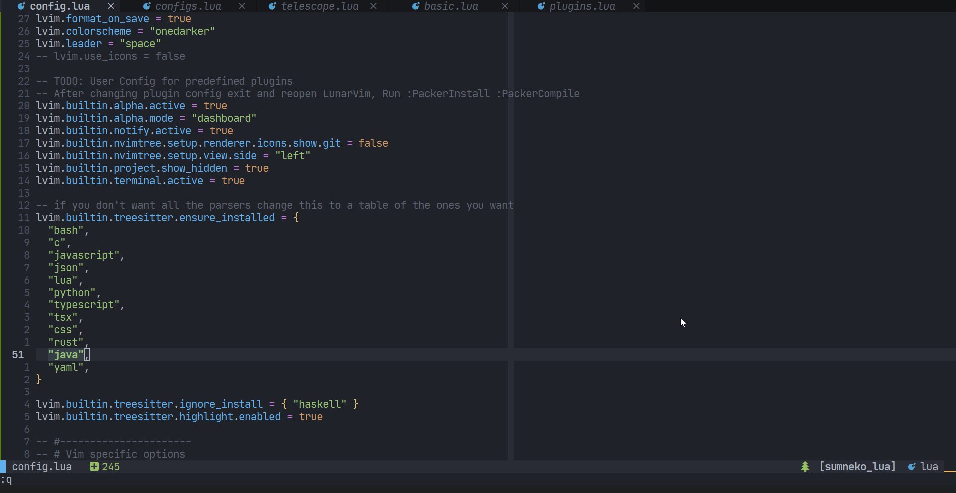Close the plugins.lua tab

(636, 6)
